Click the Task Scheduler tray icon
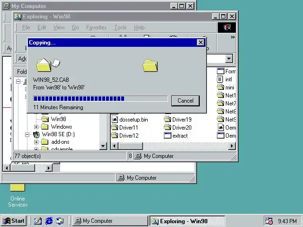This screenshot has height=227, width=303. point(268,221)
